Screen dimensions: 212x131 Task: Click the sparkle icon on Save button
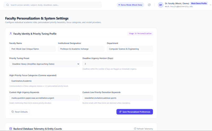[120, 112]
